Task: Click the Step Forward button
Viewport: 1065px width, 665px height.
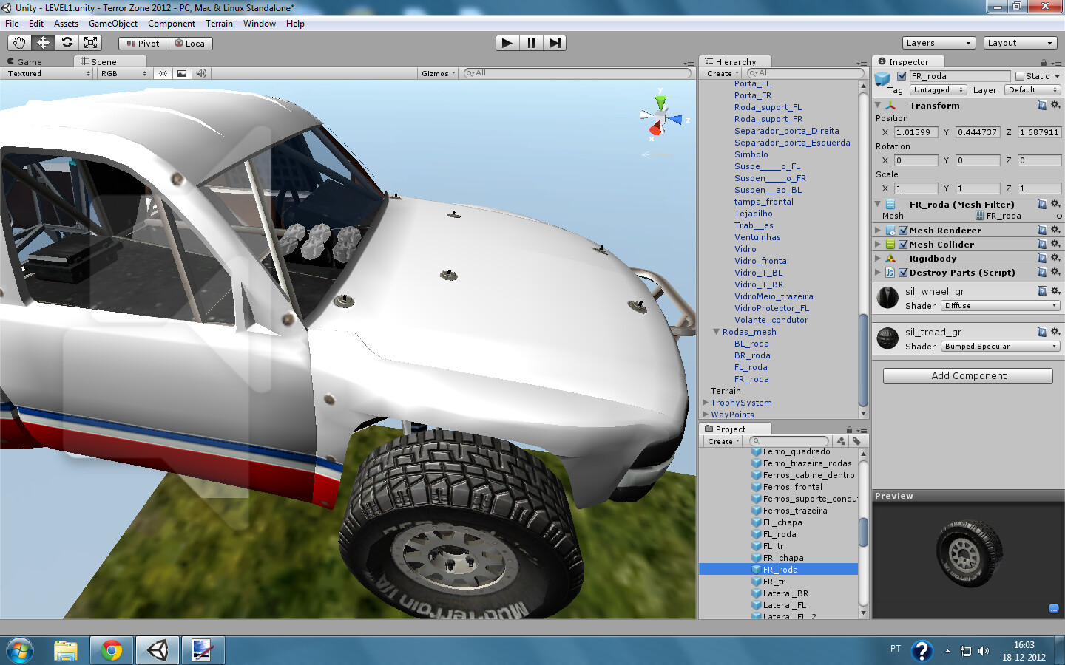Action: pos(555,42)
